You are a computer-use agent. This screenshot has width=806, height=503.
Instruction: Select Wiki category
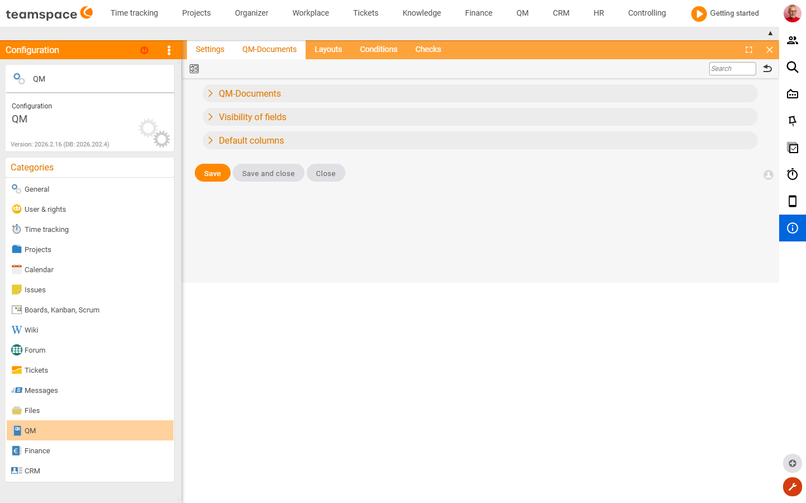[90, 330]
